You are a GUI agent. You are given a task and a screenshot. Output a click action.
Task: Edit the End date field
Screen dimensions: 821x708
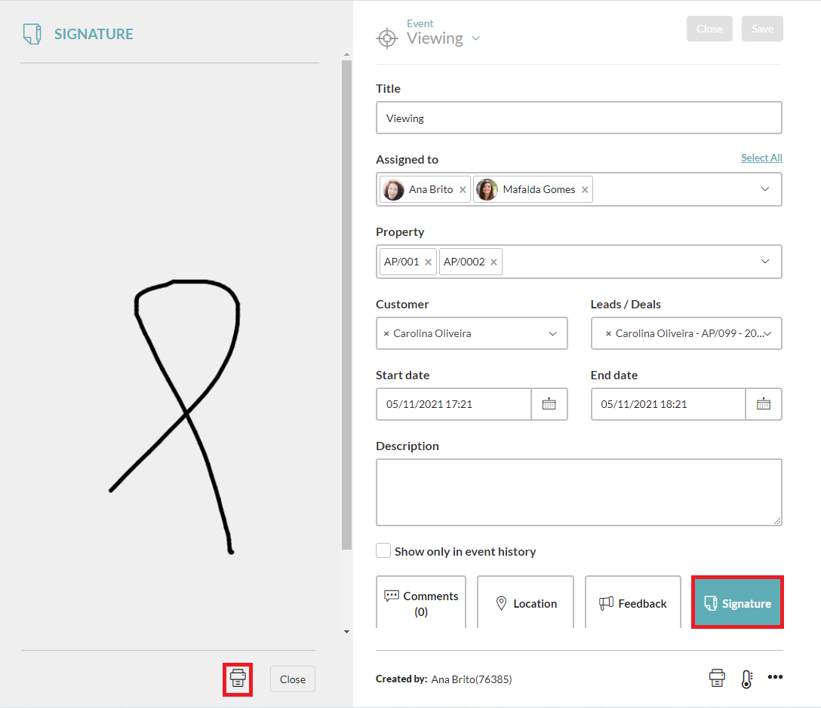668,404
